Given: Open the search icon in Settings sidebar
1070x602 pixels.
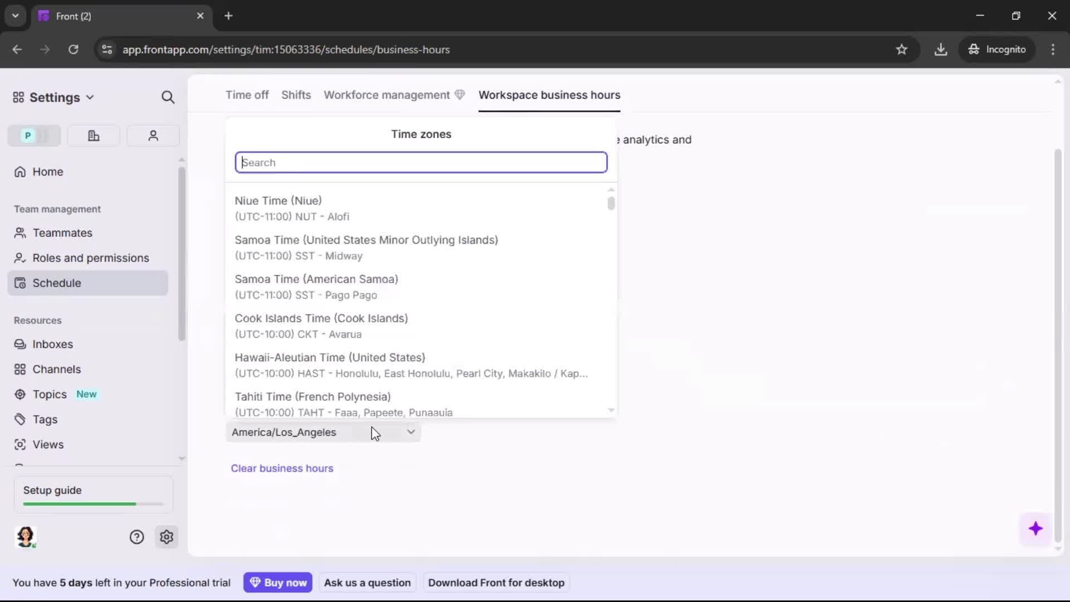Looking at the screenshot, I should point(168,97).
